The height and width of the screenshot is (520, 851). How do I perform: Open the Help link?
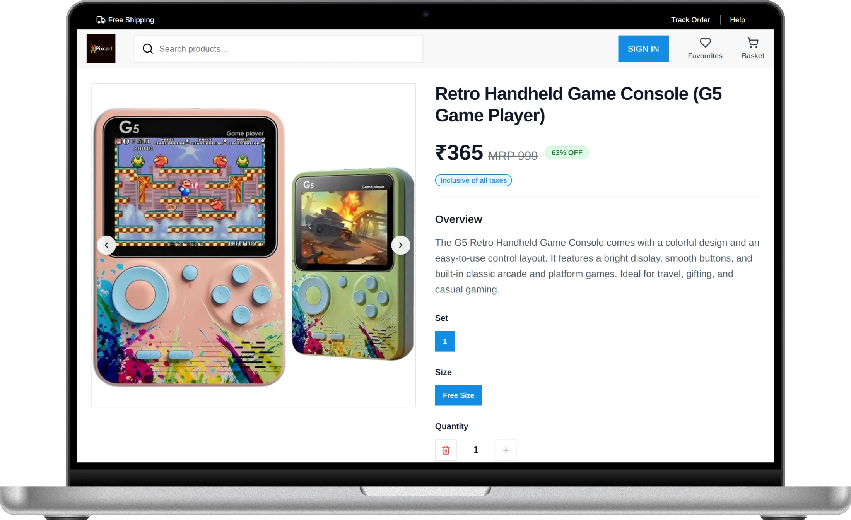coord(737,20)
